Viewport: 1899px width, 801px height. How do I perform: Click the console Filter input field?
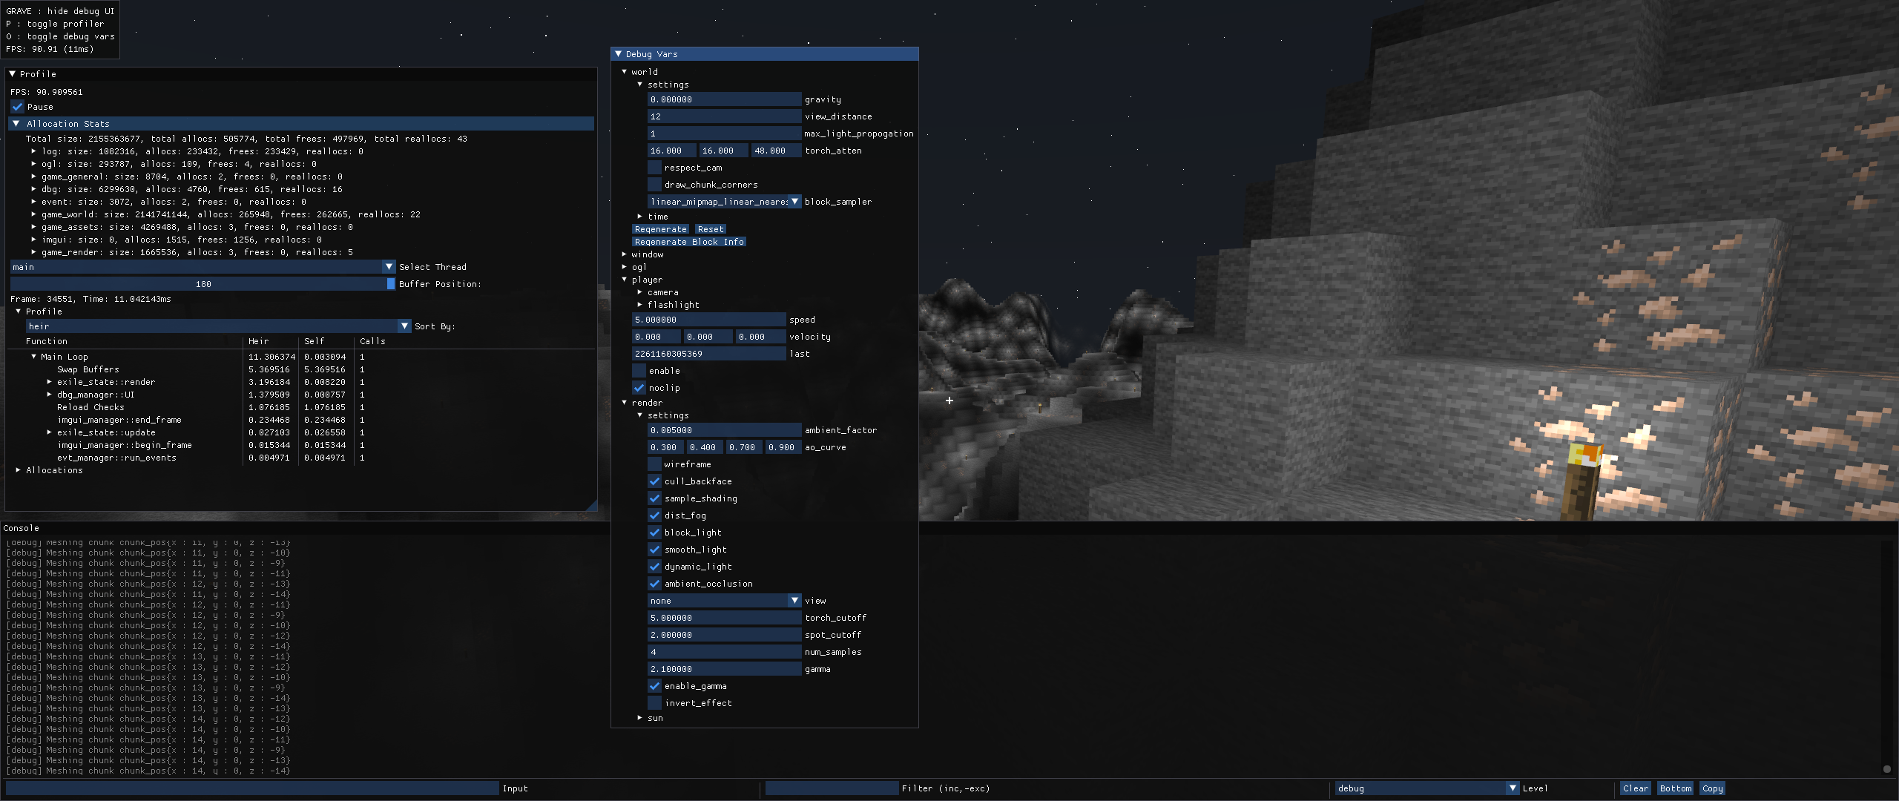pyautogui.click(x=831, y=788)
